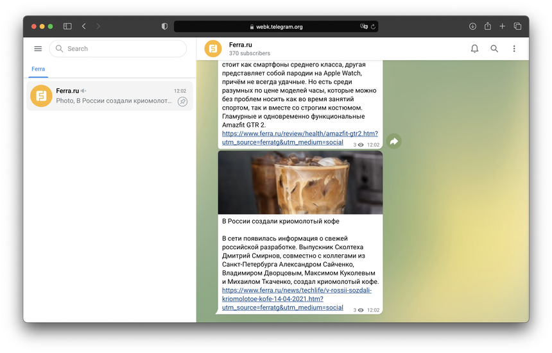This screenshot has width=552, height=353.
Task: Show Safari tab overview
Action: pos(517,26)
